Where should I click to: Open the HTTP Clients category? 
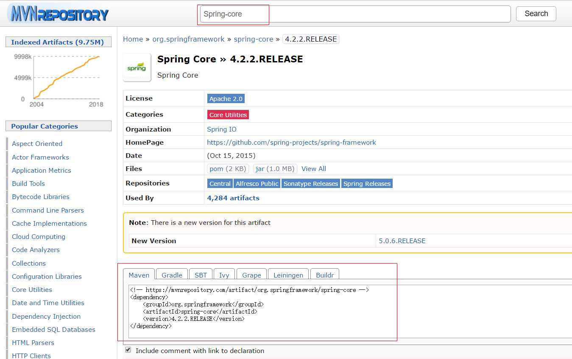tap(31, 356)
